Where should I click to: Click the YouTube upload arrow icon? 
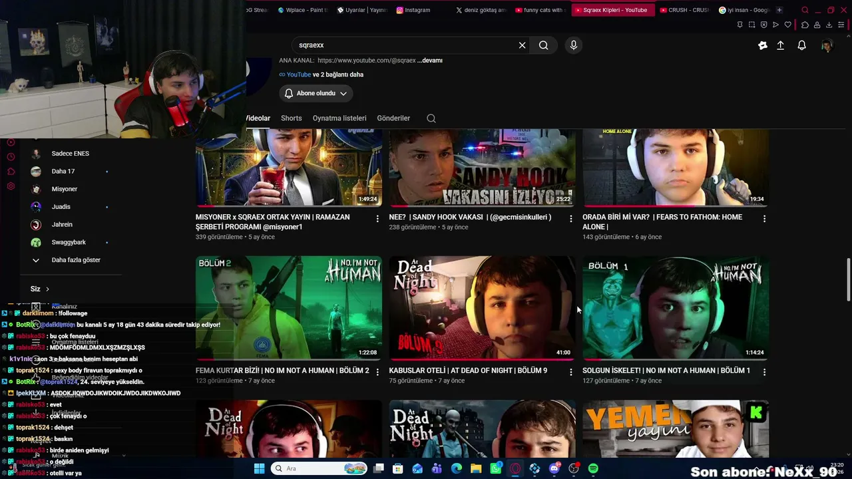781,45
